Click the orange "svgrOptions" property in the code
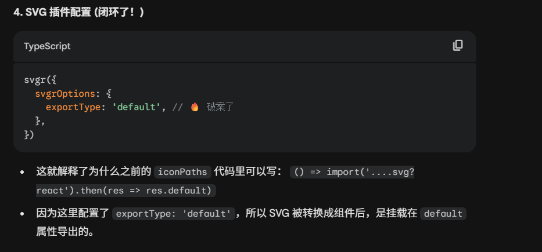 (x=65, y=93)
